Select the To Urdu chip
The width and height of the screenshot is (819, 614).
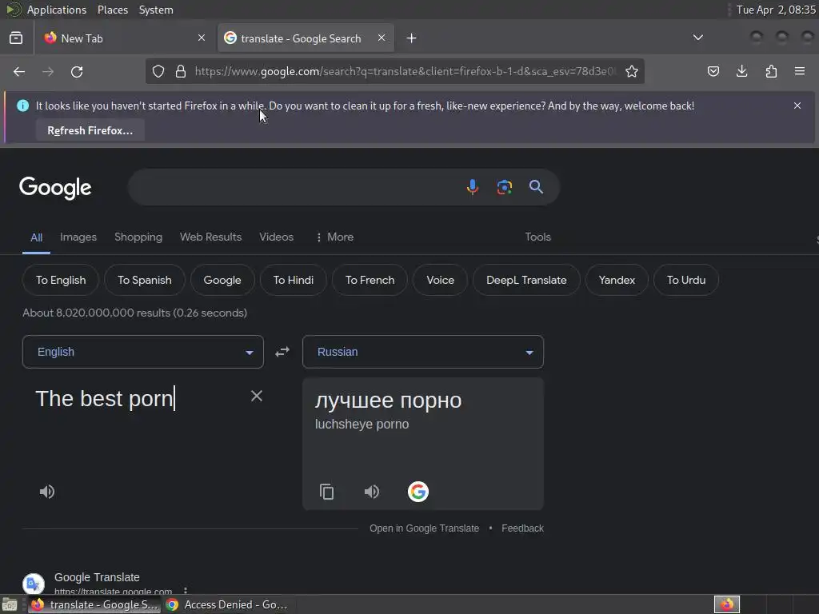point(686,281)
